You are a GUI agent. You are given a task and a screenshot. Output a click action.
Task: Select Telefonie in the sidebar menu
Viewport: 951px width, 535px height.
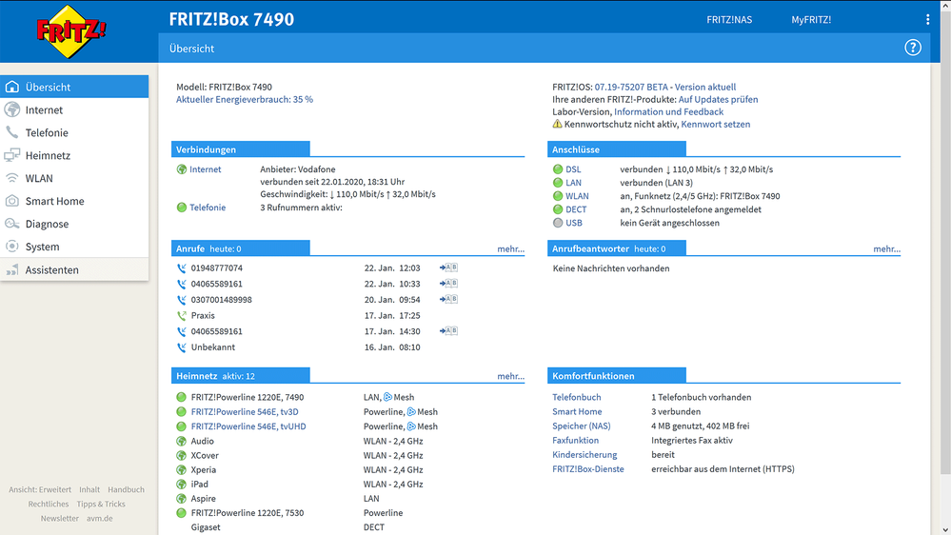click(x=74, y=132)
